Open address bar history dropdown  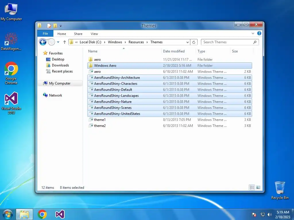click(x=187, y=42)
